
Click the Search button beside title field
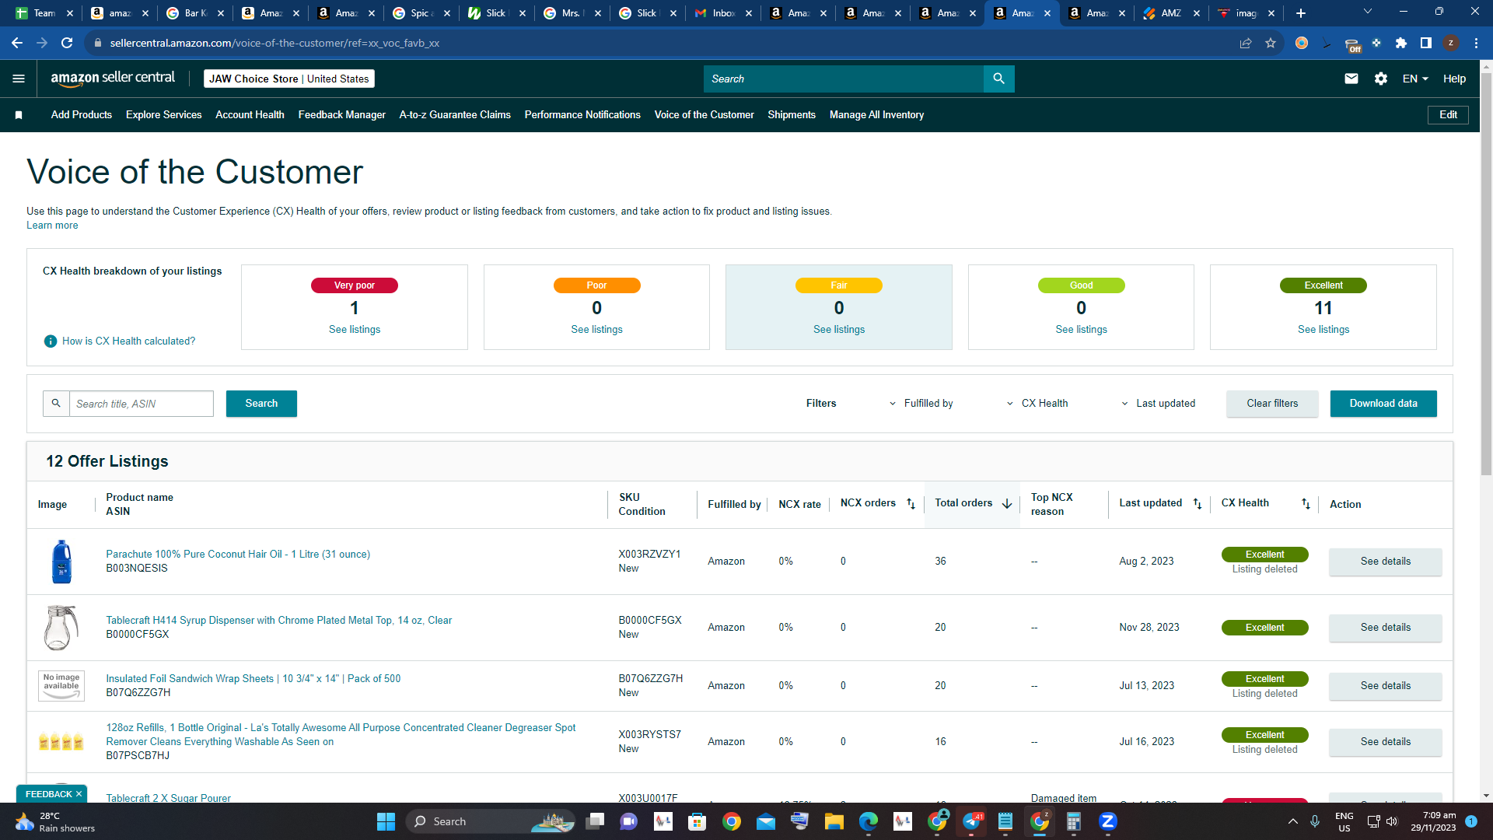tap(261, 404)
